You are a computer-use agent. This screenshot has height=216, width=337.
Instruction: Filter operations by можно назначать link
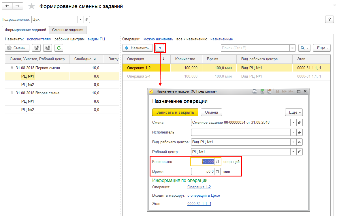pos(158,39)
